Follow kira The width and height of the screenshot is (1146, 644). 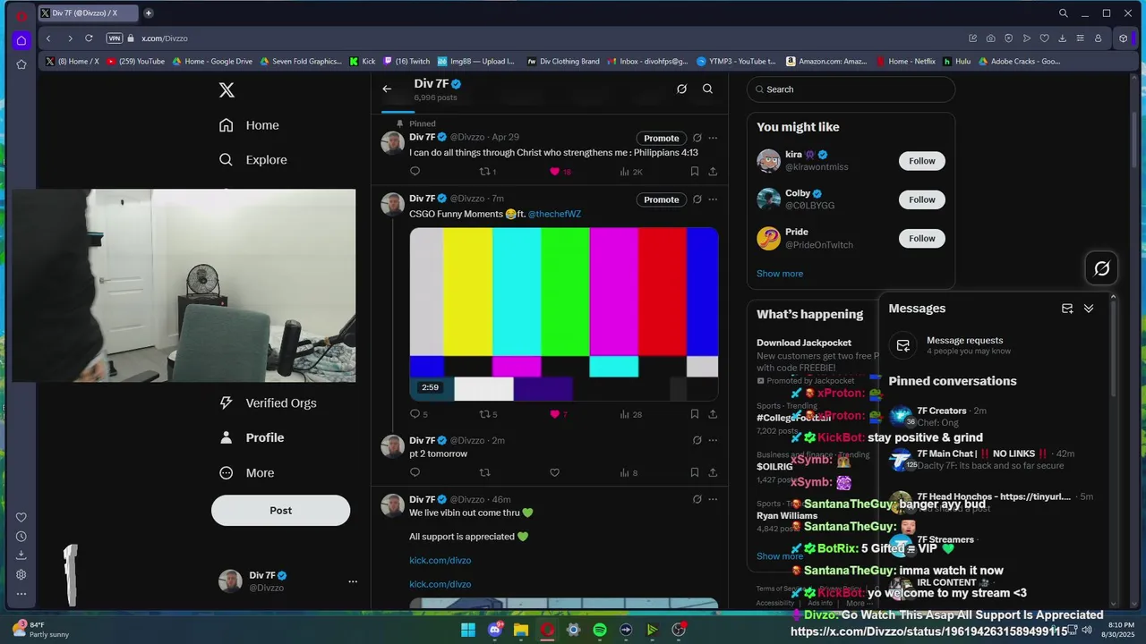click(921, 161)
